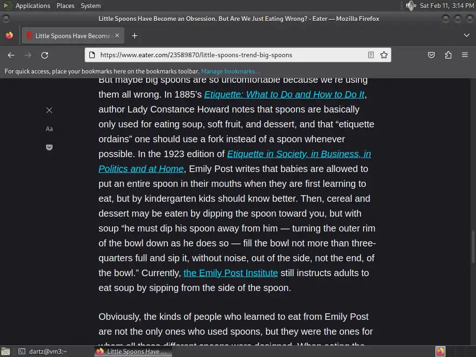476x357 pixels.
Task: Expand the list all tabs chevron
Action: 467,35
